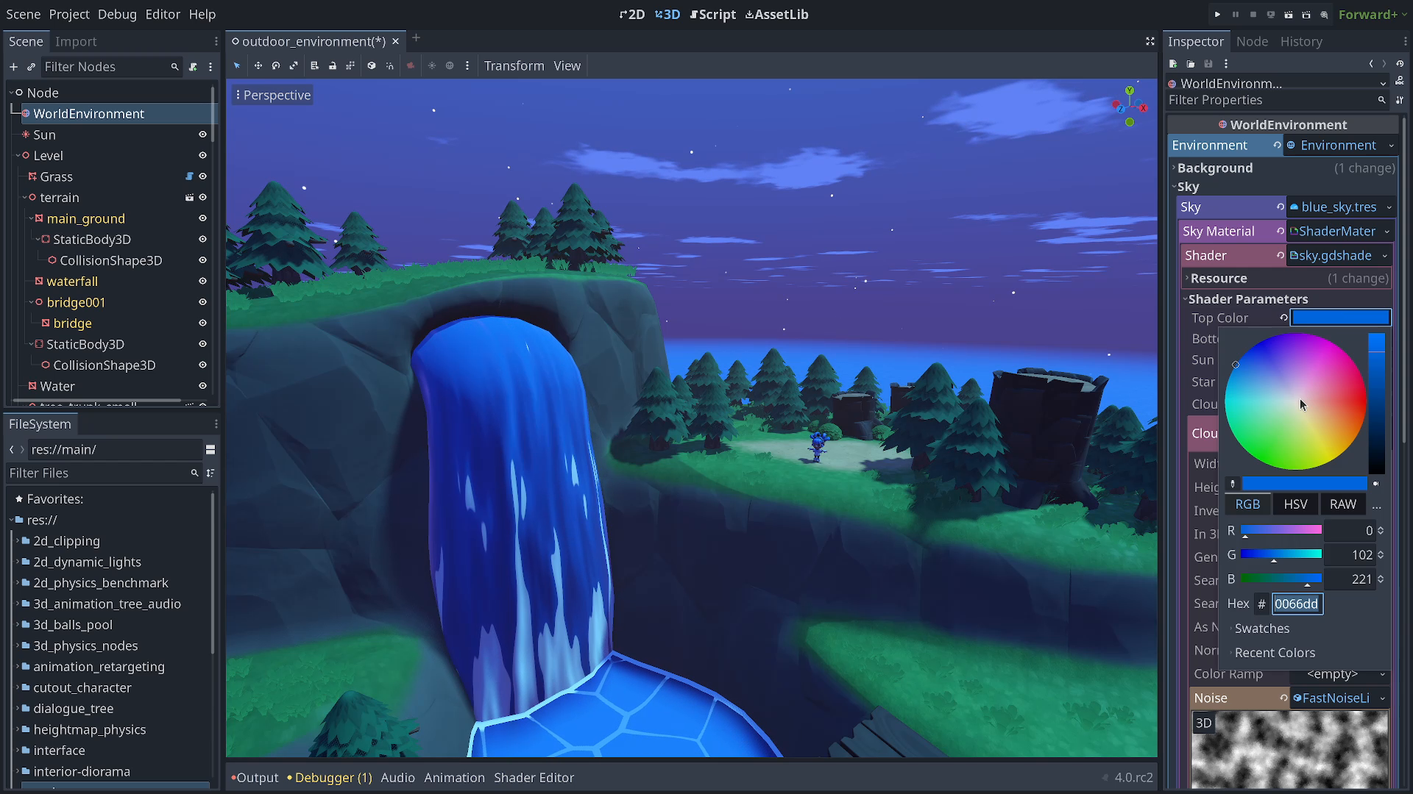Toggle visibility of waterfall node

tap(203, 281)
